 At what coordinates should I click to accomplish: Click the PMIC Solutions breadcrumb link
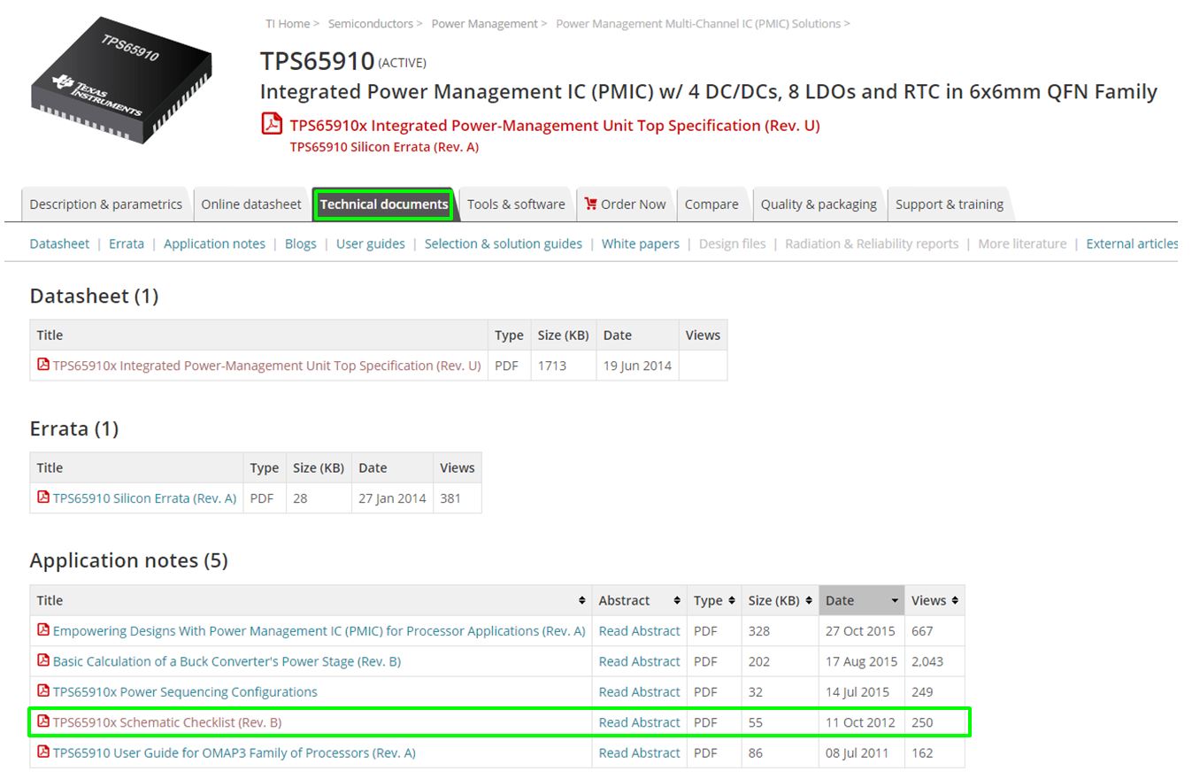(698, 24)
